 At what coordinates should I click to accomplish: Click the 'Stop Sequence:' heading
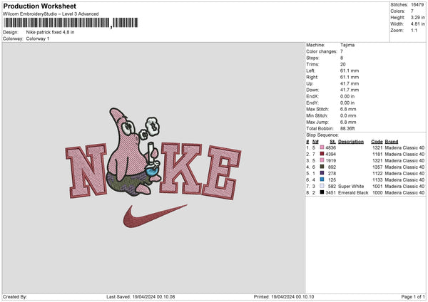[322, 135]
